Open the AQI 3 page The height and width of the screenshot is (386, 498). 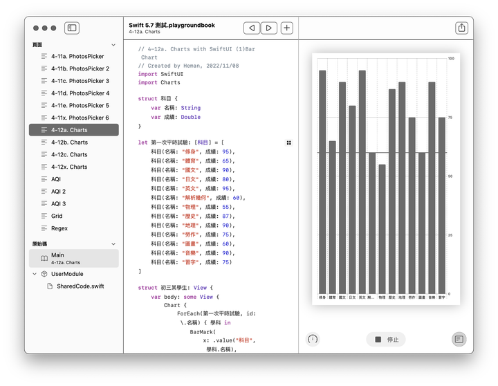tap(74, 203)
